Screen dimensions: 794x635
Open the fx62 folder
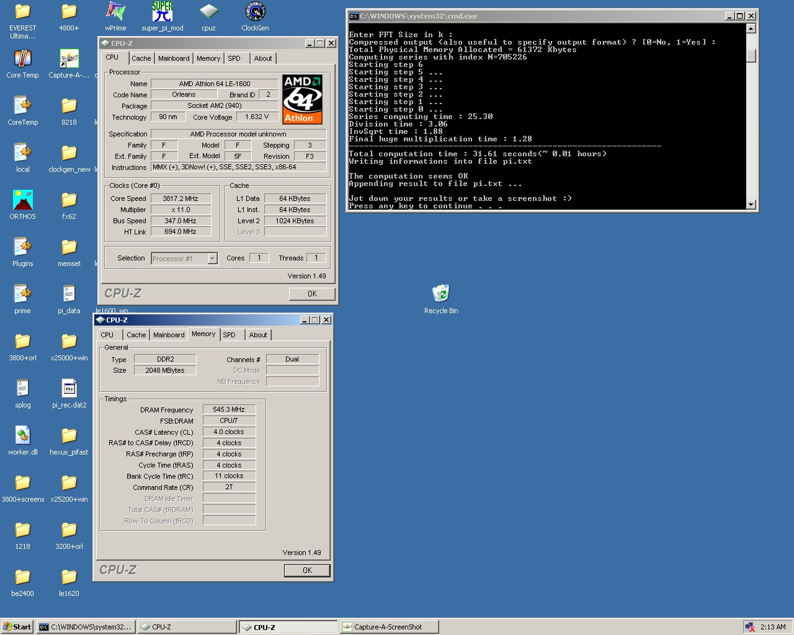[x=69, y=205]
